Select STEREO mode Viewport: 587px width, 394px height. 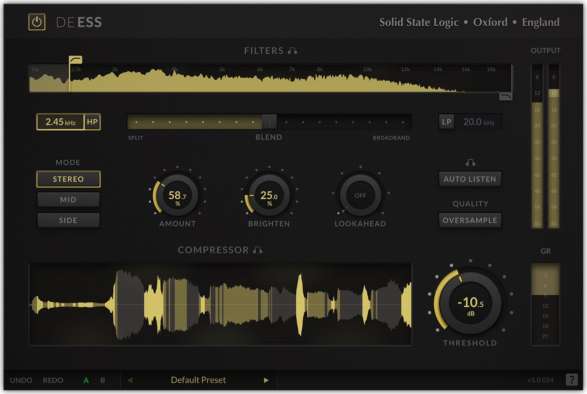pyautogui.click(x=68, y=179)
